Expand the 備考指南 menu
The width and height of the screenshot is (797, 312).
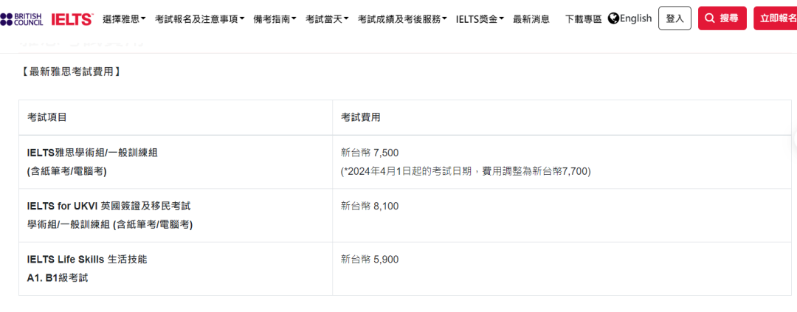point(275,19)
